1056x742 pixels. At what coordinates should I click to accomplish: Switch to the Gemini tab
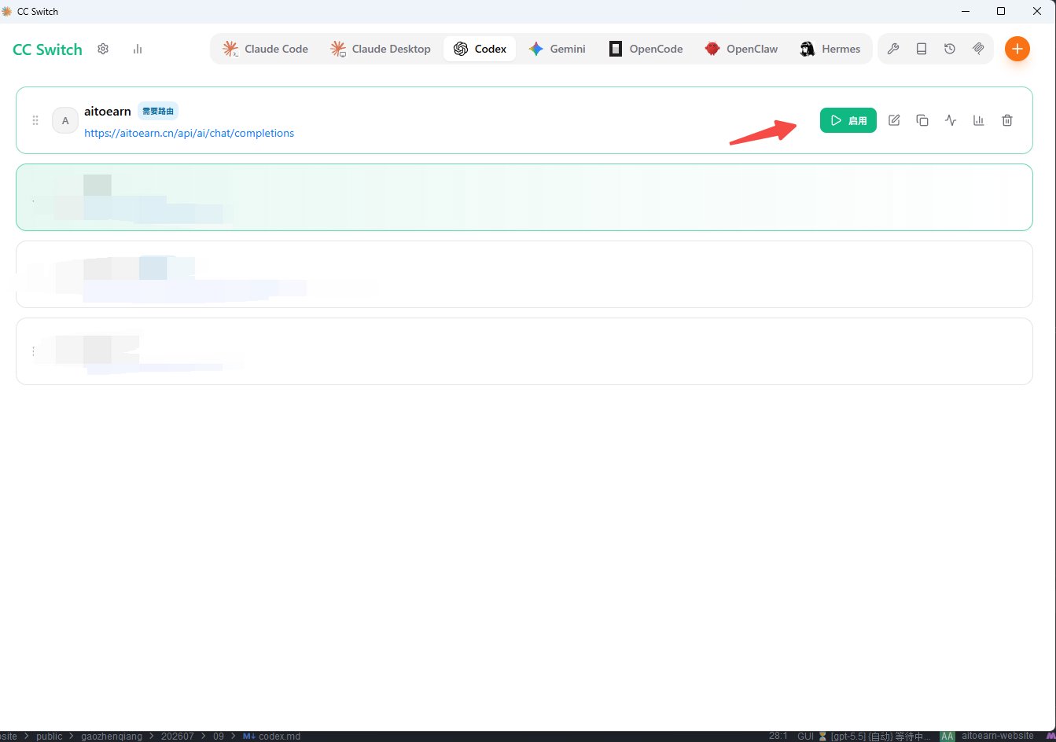pyautogui.click(x=557, y=49)
